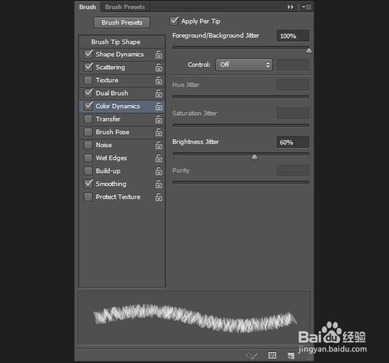Open the Control dropdown set to Off
389x363 pixels.
[244, 65]
